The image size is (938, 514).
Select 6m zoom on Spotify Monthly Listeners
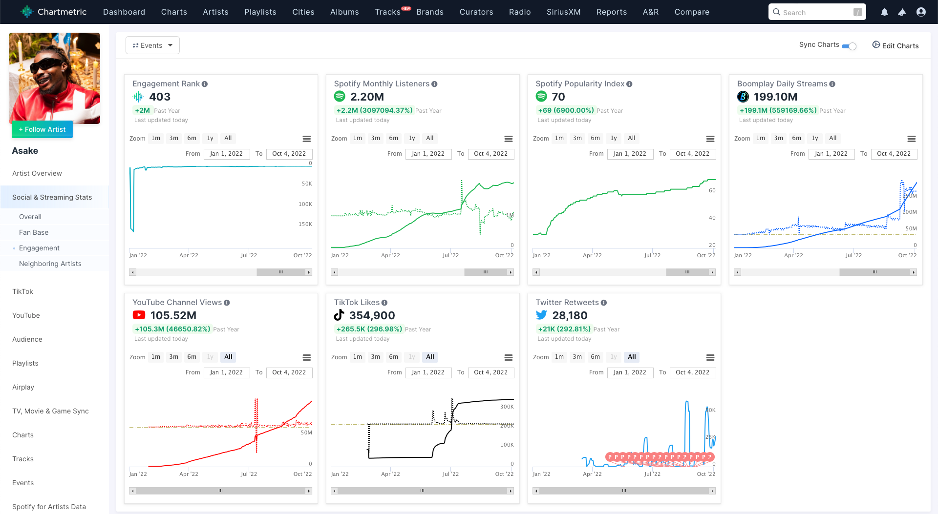[x=394, y=138]
